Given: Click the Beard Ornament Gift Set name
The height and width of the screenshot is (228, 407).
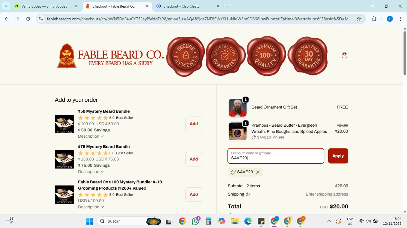Looking at the screenshot, I should [274, 107].
